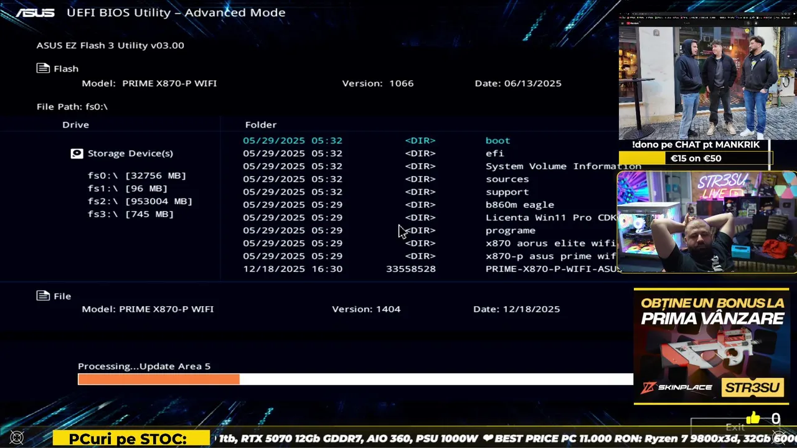Select drive fs1:\ [96 MB]
This screenshot has height=448, width=797.
click(x=128, y=189)
